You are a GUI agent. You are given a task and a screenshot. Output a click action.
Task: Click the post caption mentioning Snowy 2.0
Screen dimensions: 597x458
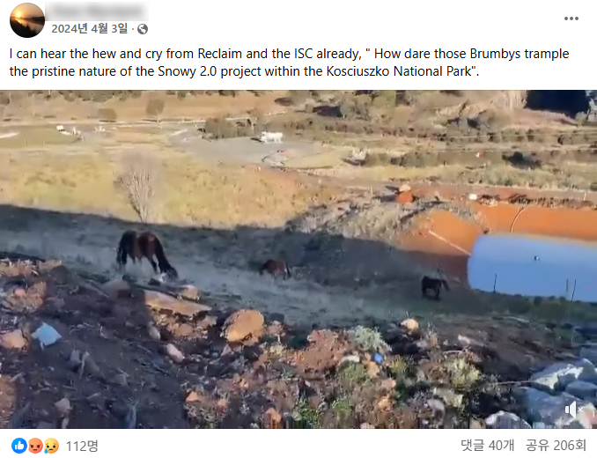point(289,63)
